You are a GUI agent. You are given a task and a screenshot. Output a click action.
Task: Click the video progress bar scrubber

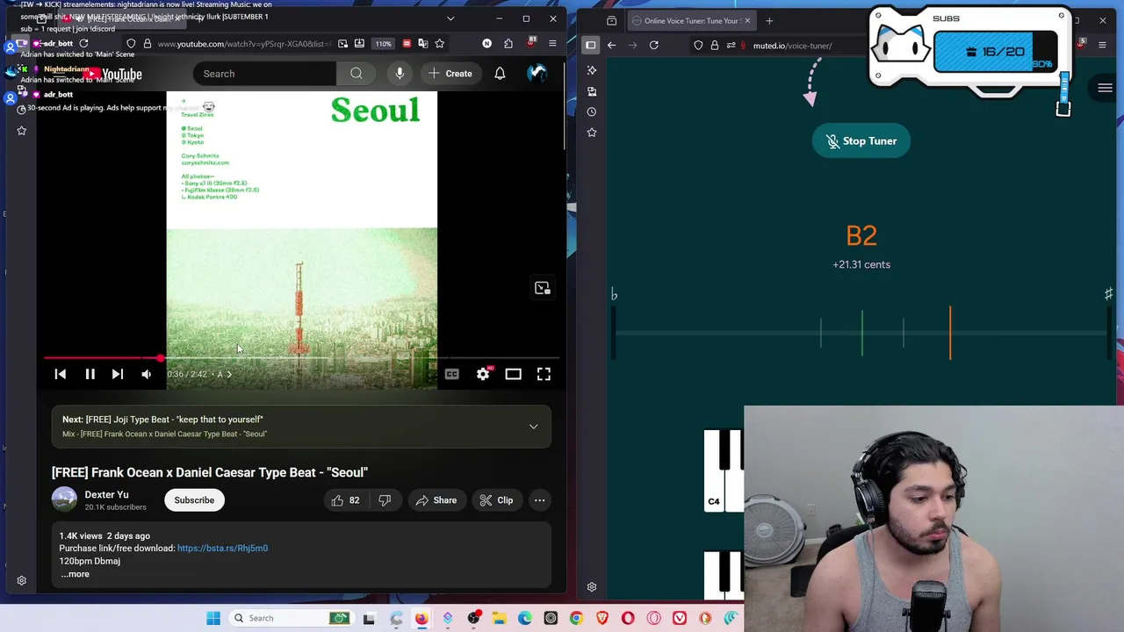(x=160, y=358)
